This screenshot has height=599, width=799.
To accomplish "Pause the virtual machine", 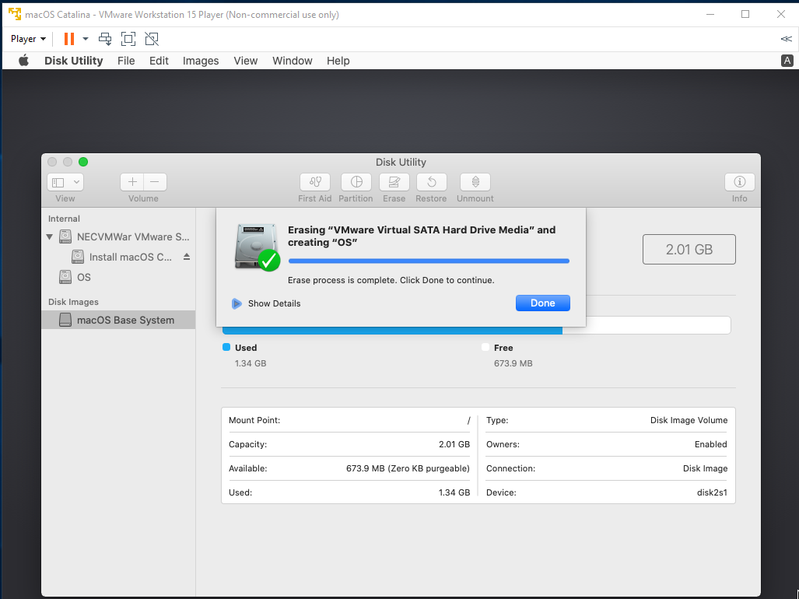I will [68, 39].
